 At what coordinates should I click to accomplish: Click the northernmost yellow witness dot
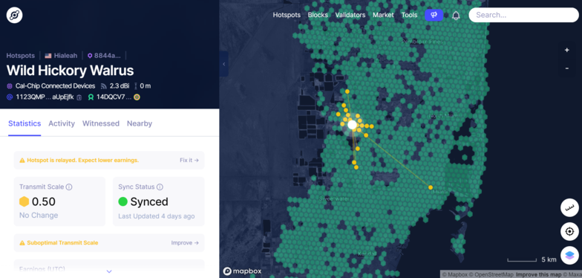pos(347,91)
